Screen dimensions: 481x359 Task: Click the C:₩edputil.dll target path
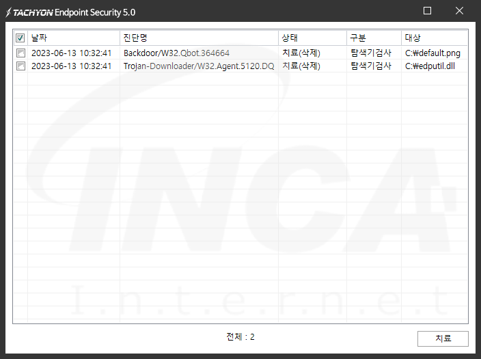430,66
